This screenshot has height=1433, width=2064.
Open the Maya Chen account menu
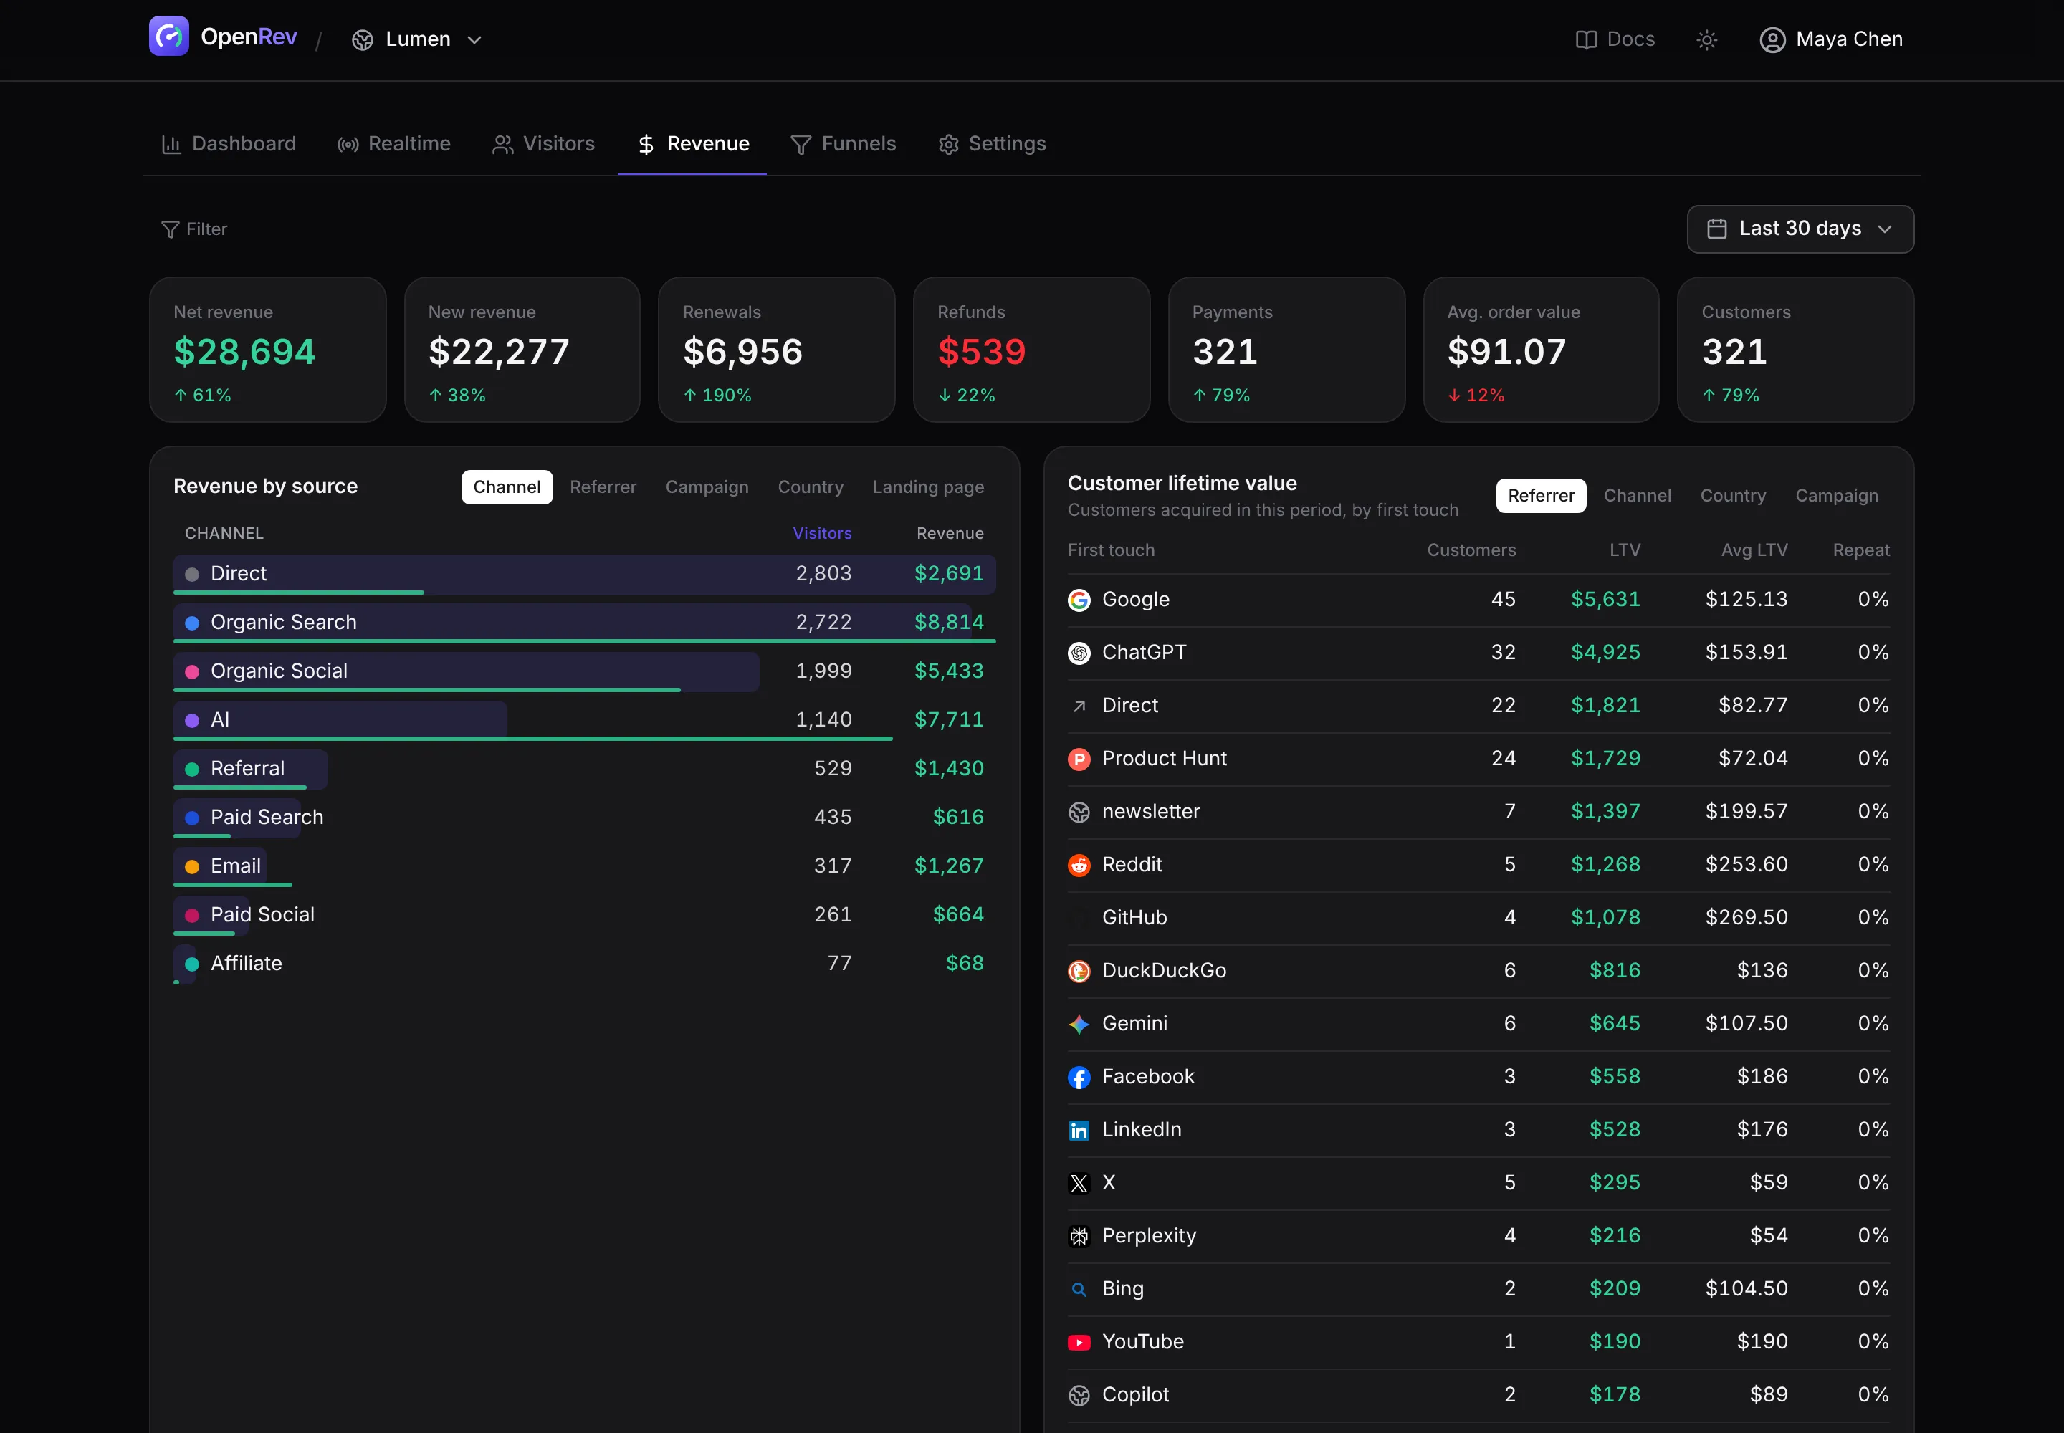(1831, 39)
